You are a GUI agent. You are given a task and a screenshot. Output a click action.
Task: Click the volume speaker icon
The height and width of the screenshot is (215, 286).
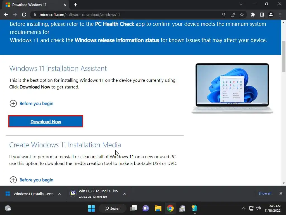[x=258, y=208]
